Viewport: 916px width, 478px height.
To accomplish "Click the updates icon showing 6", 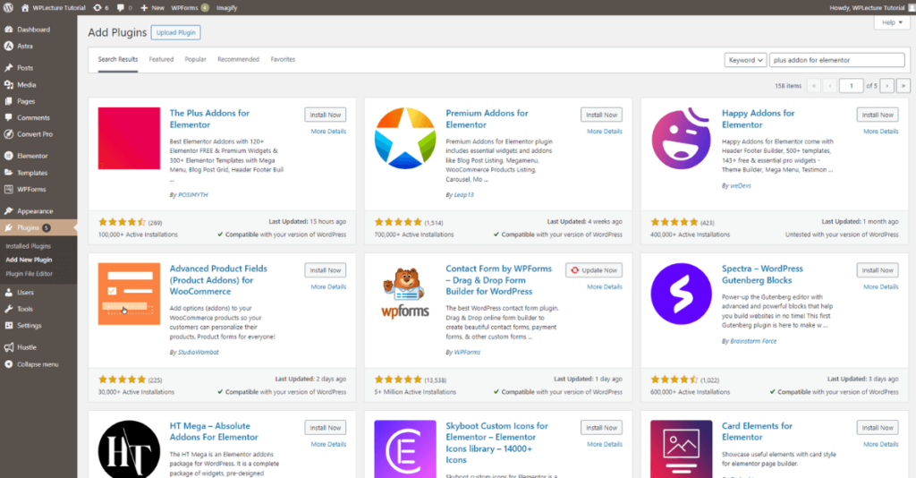I will click(x=101, y=7).
